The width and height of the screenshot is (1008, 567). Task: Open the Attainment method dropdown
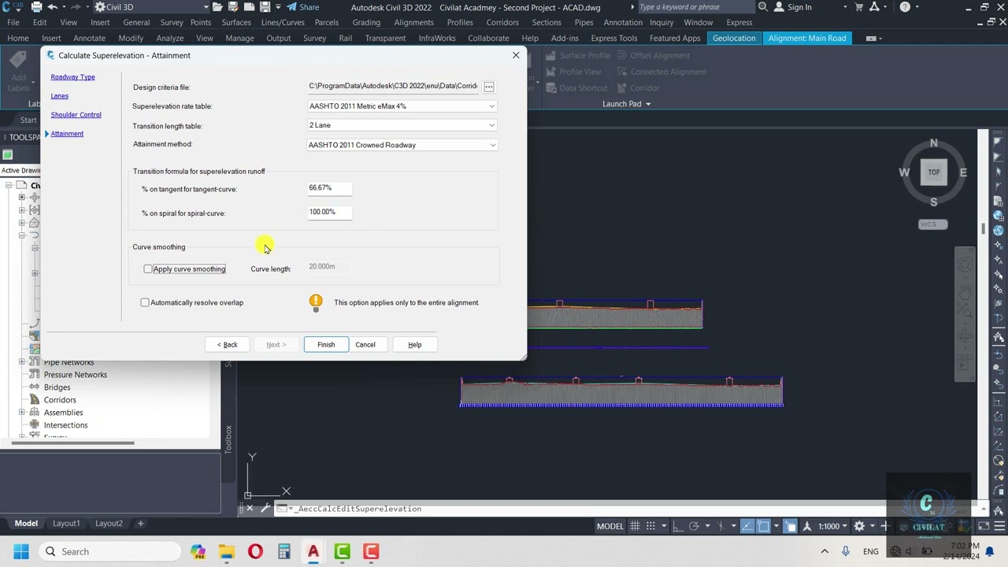[492, 145]
